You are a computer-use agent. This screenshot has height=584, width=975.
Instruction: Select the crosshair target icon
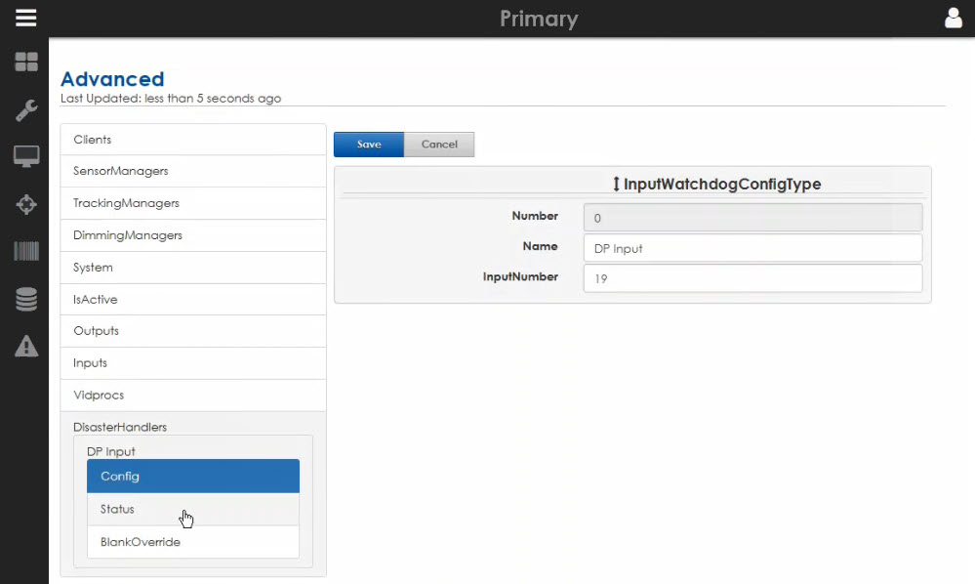coord(26,204)
